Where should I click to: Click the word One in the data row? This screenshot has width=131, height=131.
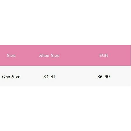click(x=6, y=77)
